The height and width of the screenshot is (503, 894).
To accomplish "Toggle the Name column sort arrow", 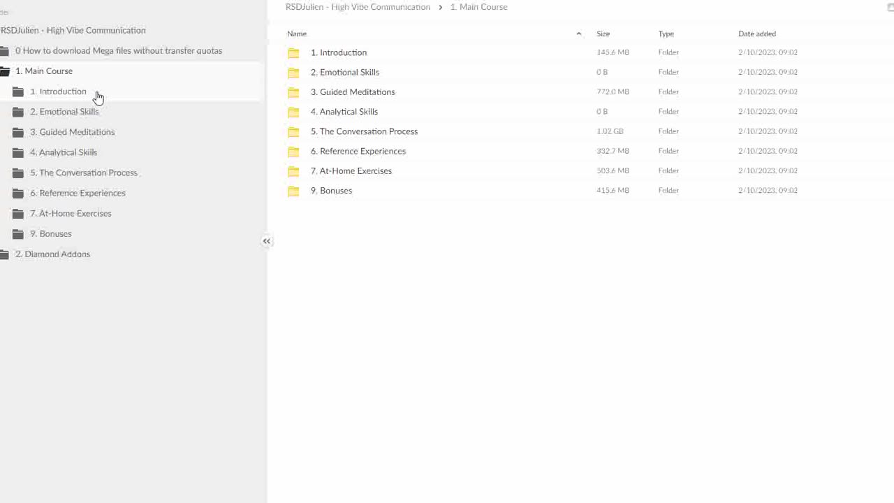I will [578, 34].
